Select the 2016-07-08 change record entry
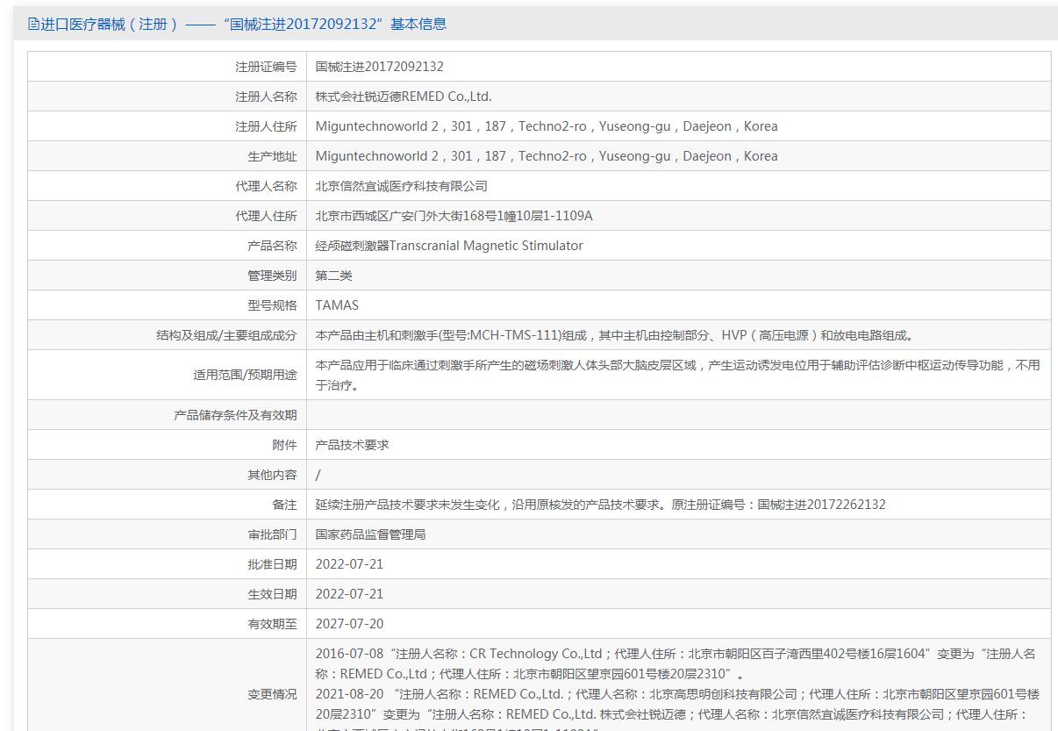The image size is (1058, 731). 676,663
